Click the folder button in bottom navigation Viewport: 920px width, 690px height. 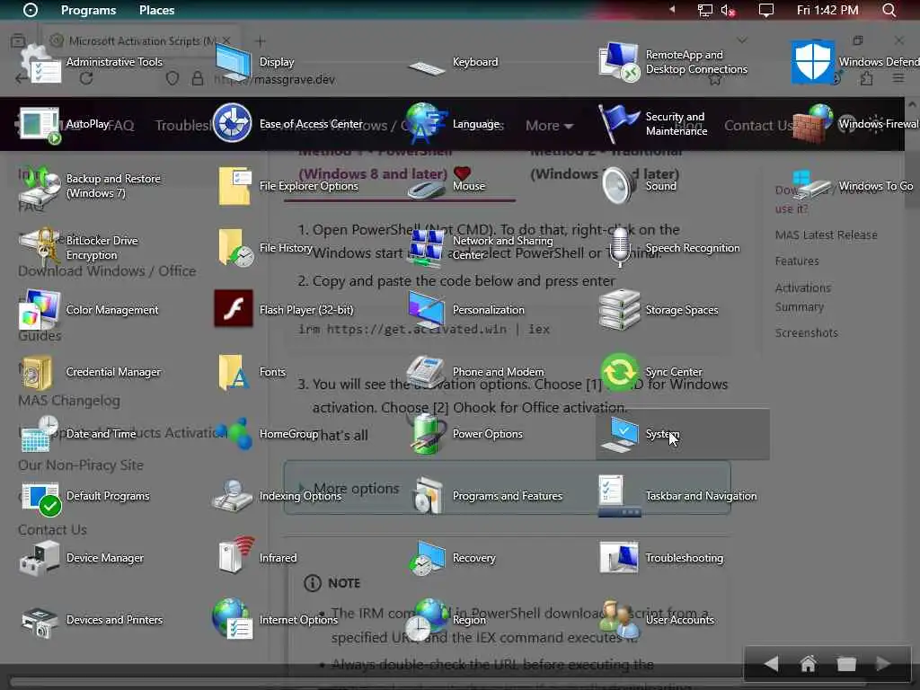846,664
